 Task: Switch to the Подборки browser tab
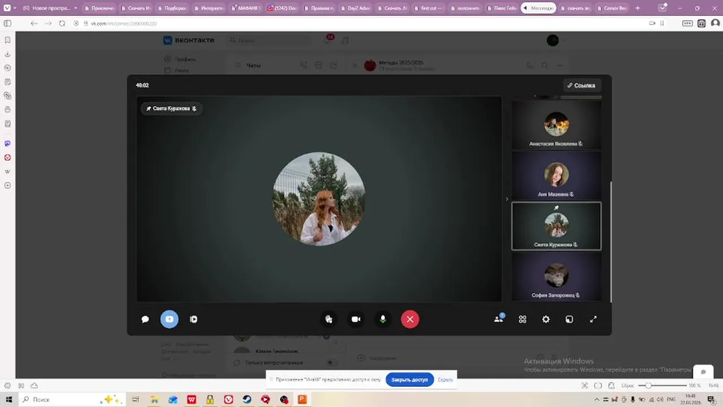click(x=172, y=8)
